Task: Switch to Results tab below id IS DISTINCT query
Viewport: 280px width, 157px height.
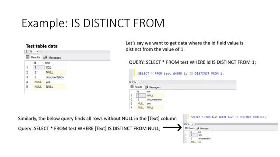Action: point(136,87)
